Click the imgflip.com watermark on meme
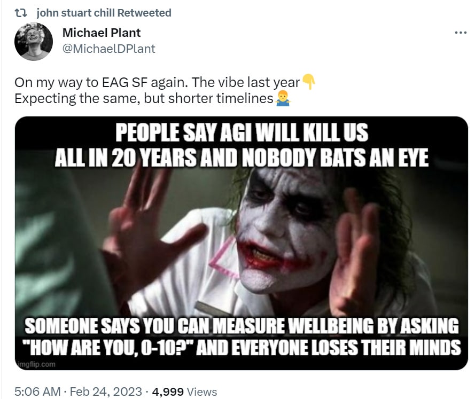Viewport: 475px width, 399px height. 37,364
